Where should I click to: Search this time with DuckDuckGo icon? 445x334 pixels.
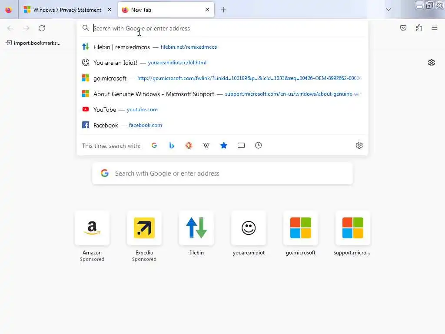tap(189, 145)
